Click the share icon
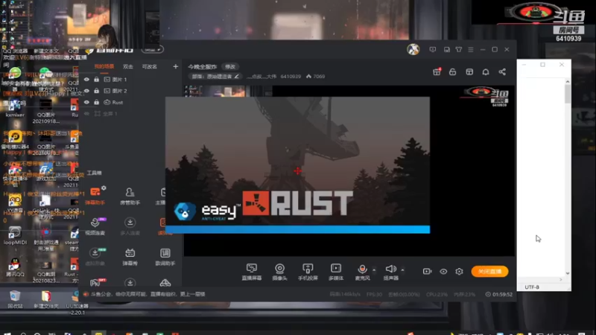The height and width of the screenshot is (335, 596). (502, 71)
